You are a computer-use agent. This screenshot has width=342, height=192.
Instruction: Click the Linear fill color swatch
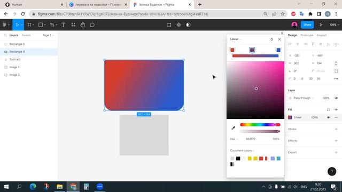click(290, 117)
